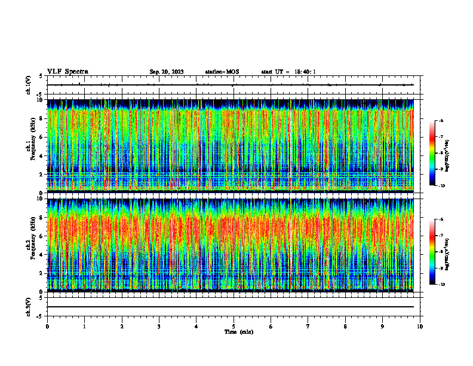Click the ch.1 voltage waveform trace
Viewport: 473px width, 366px height.
pos(230,85)
